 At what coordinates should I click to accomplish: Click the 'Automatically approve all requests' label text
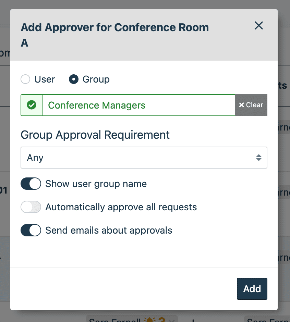[121, 207]
